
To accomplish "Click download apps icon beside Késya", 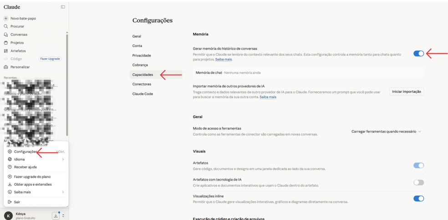I will 56,216.
